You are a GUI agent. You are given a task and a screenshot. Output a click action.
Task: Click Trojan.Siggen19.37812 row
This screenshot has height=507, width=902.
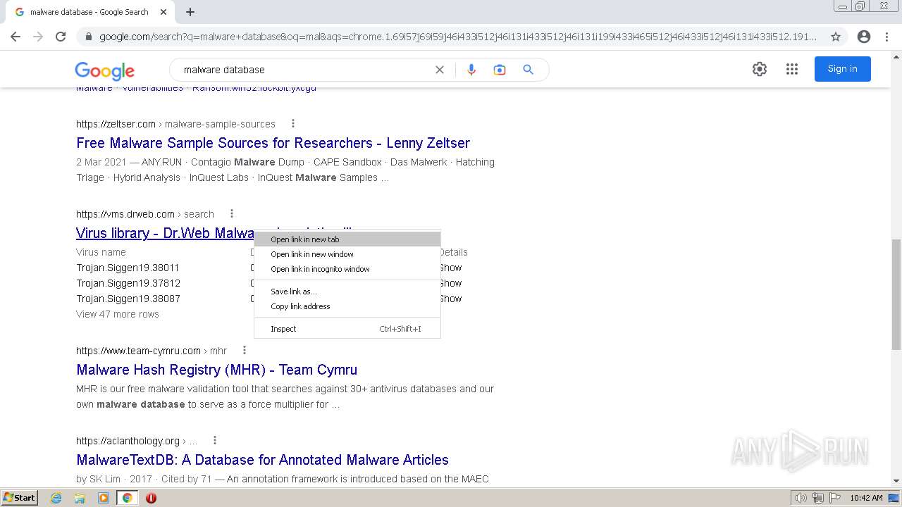pyautogui.click(x=128, y=283)
